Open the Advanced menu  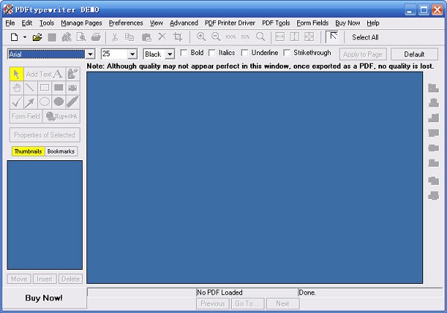click(184, 23)
